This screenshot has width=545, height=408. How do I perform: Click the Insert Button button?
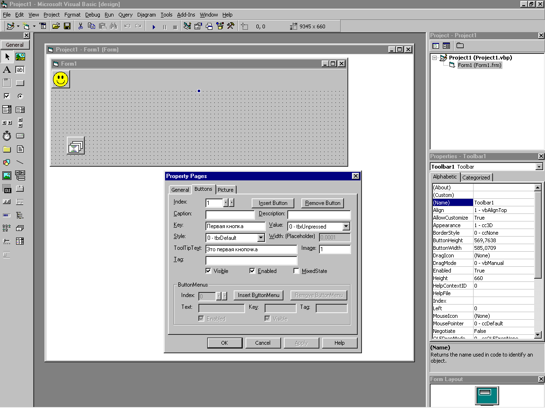coord(273,203)
